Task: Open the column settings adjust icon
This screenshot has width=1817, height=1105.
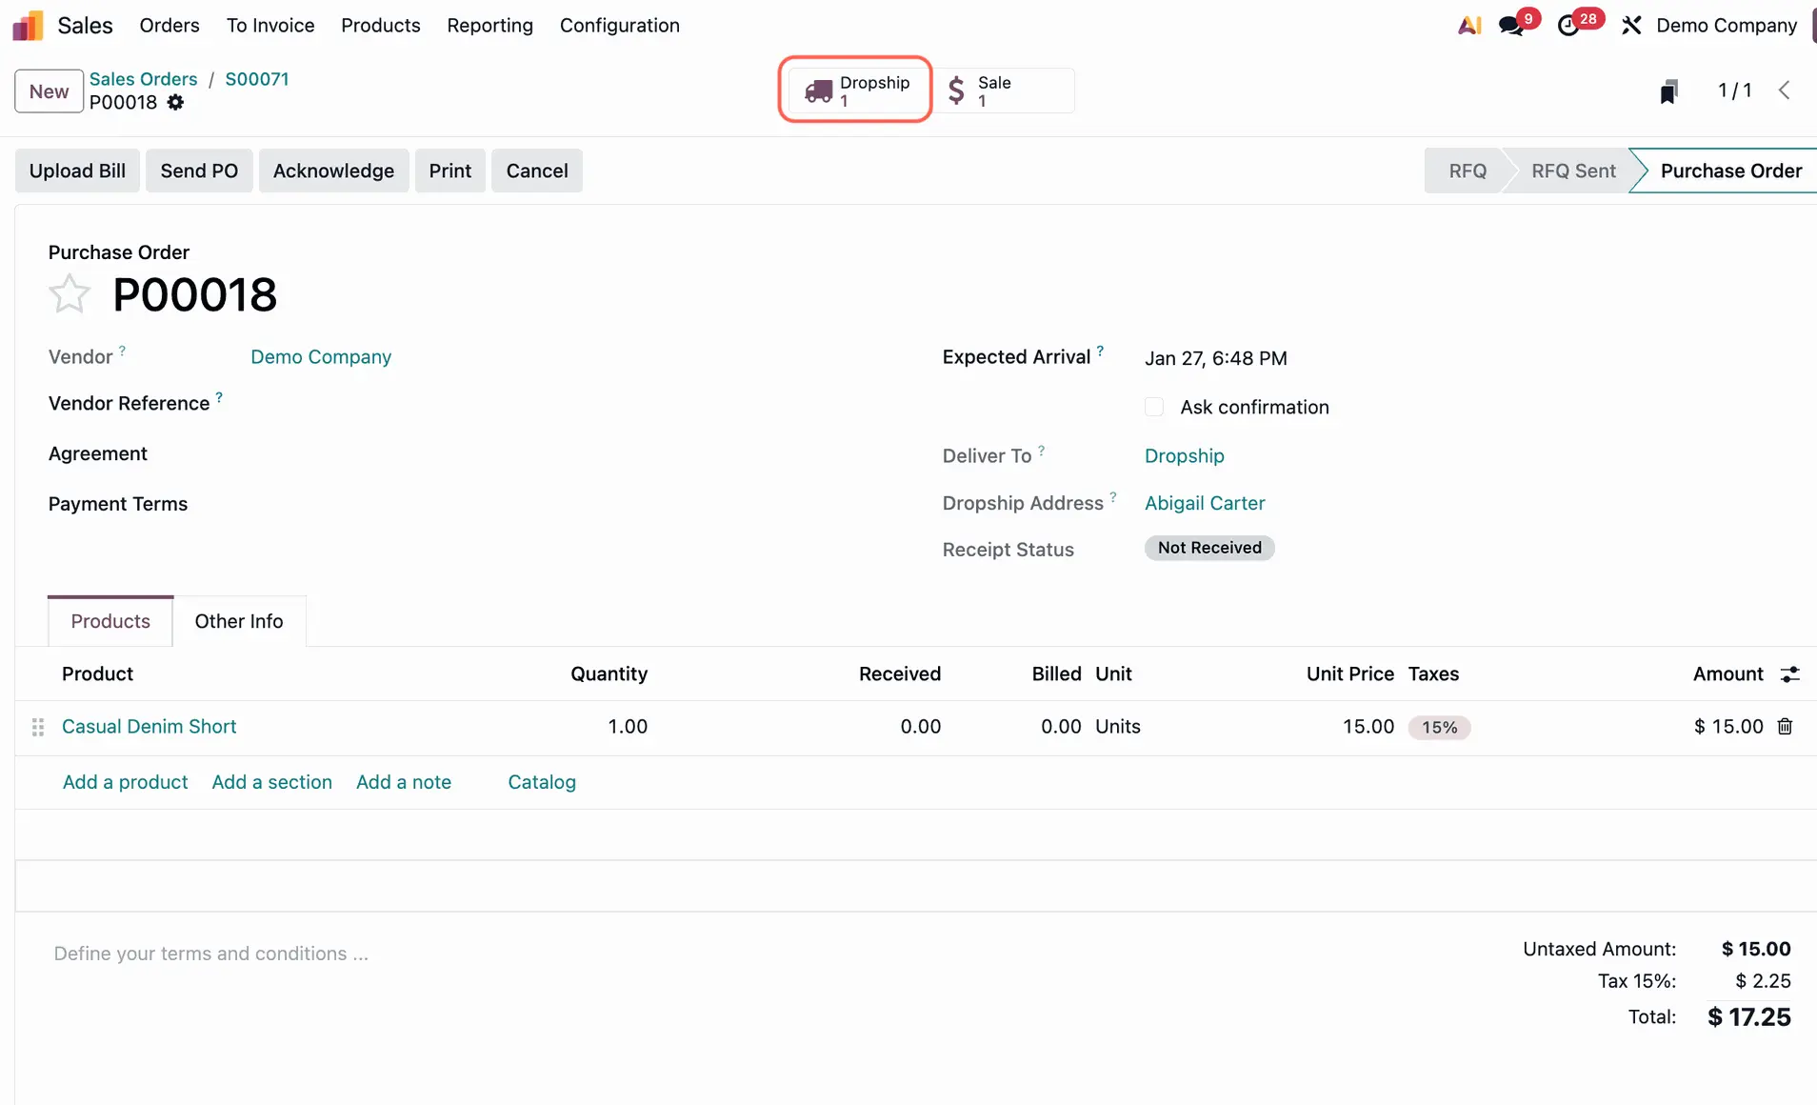Action: 1789,674
